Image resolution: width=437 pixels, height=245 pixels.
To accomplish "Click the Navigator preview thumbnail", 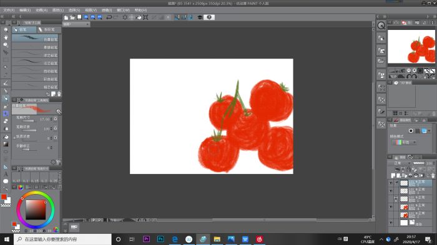I will (x=411, y=47).
